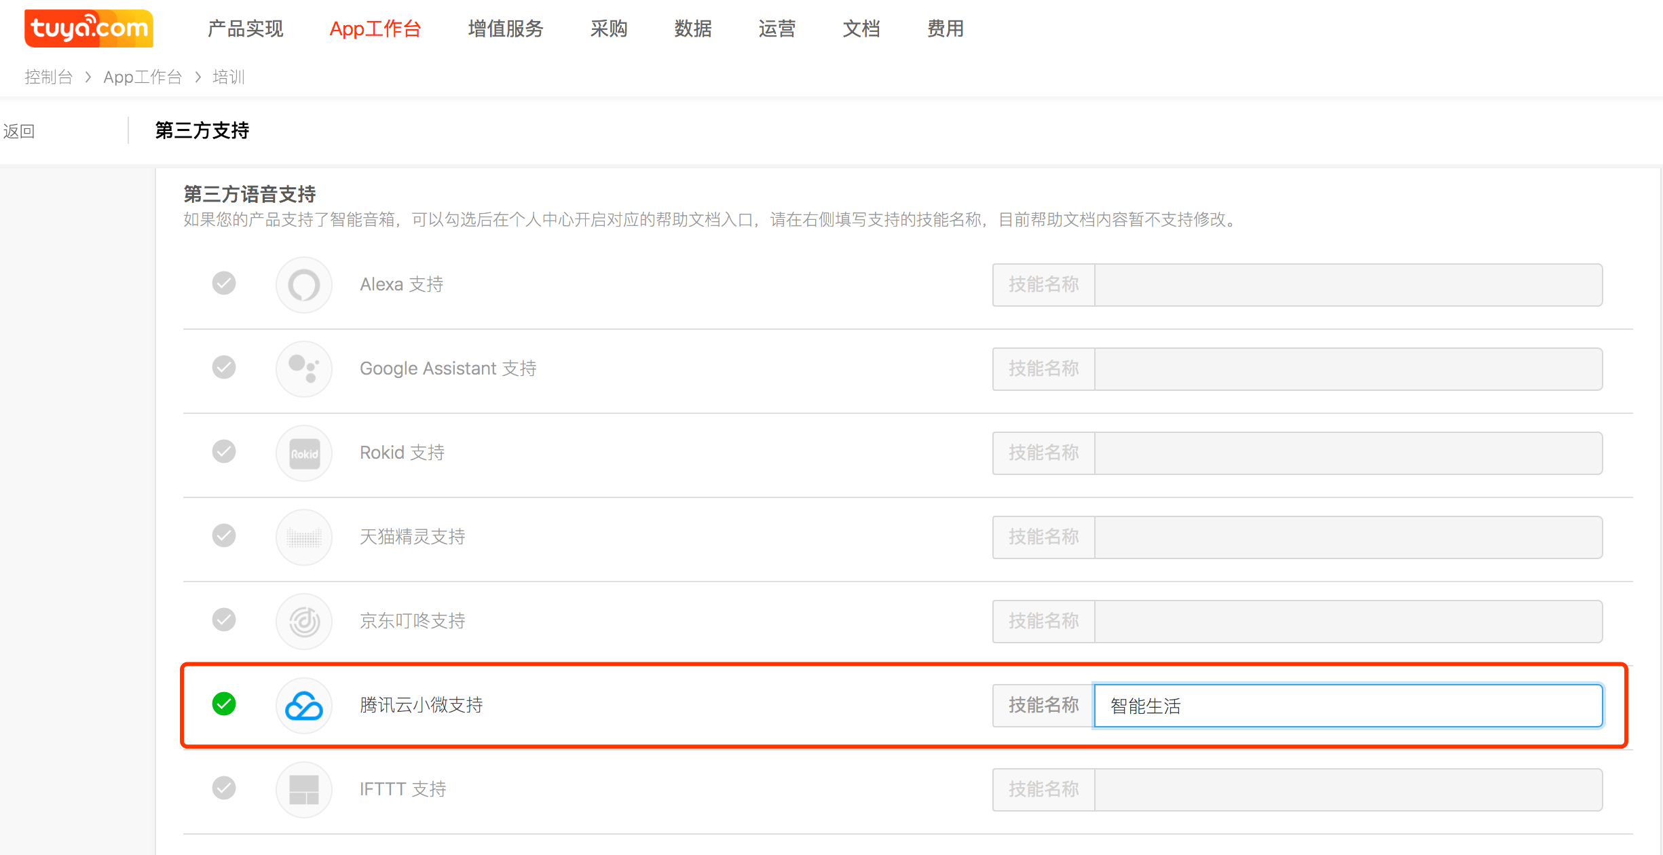The width and height of the screenshot is (1663, 855).
Task: Open the 产品实现 menu
Action: tap(245, 28)
